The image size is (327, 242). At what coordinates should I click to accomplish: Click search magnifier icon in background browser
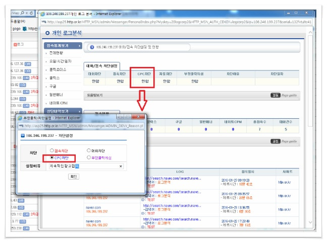23,13
